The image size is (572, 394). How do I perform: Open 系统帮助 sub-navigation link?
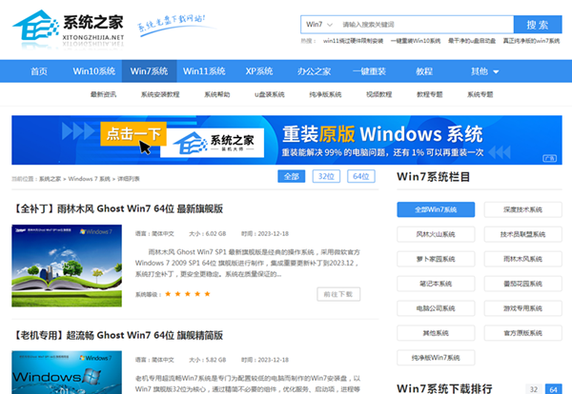pos(217,94)
